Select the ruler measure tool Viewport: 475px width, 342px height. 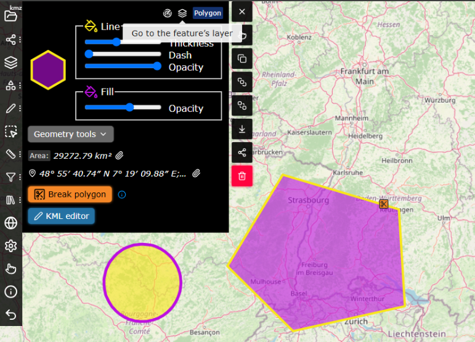10,154
